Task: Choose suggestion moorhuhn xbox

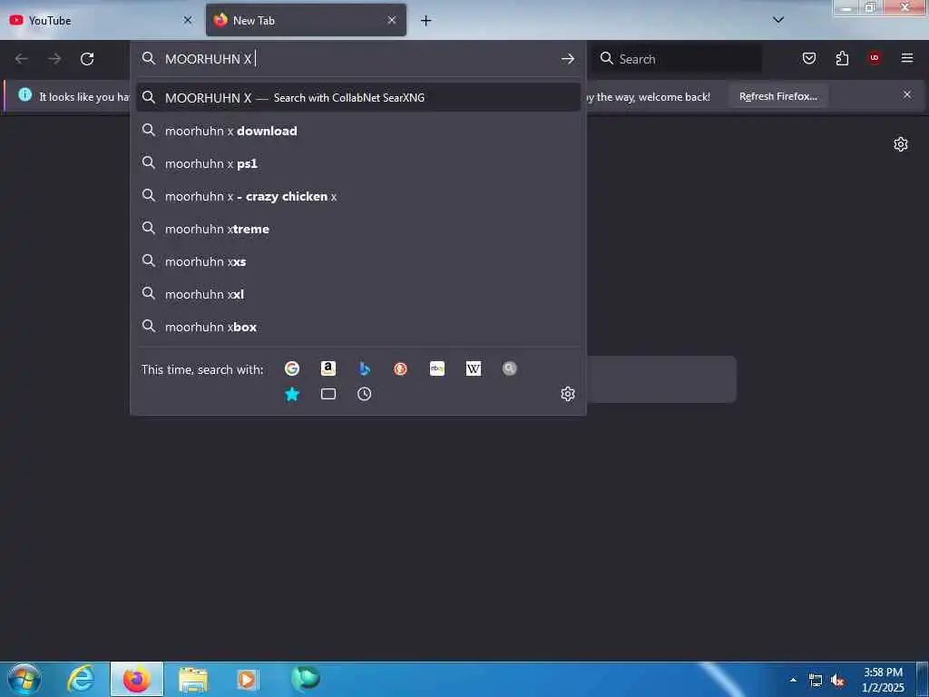Action: (357, 327)
